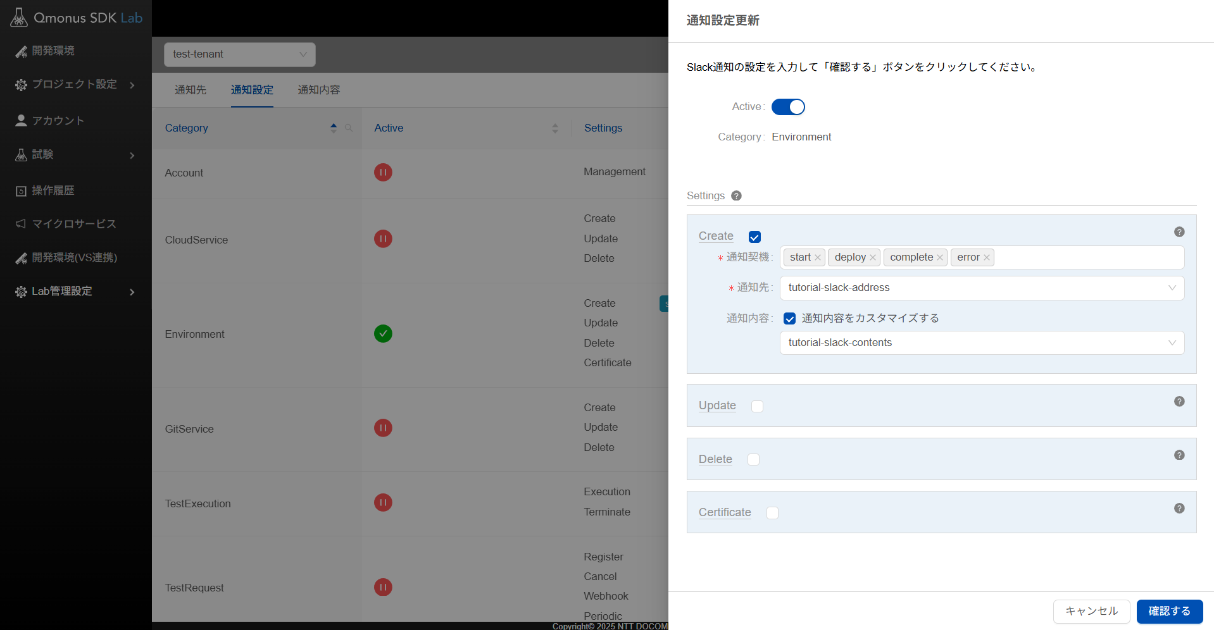Click the Settings help question mark icon

pos(736,196)
